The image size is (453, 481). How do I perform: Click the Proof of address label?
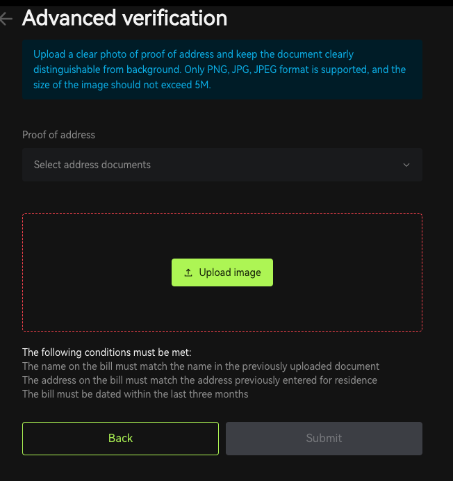[58, 135]
